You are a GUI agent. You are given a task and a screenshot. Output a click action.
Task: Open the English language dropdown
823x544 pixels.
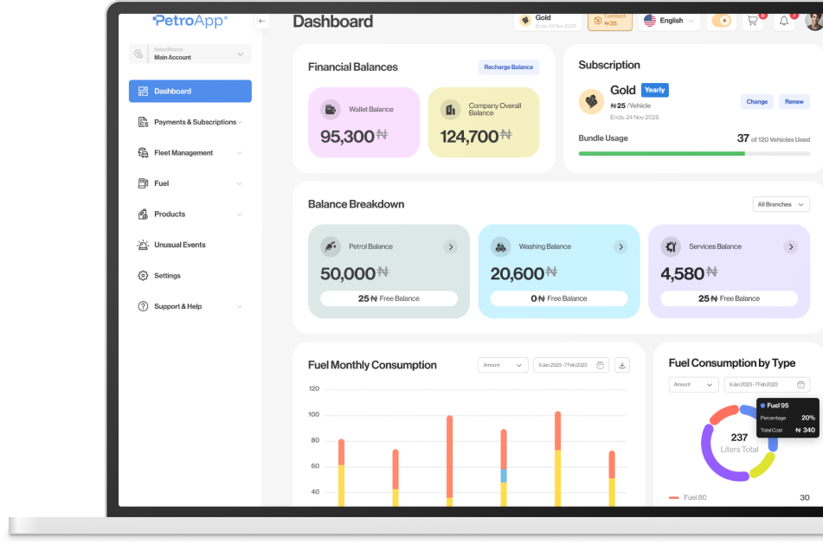point(670,21)
